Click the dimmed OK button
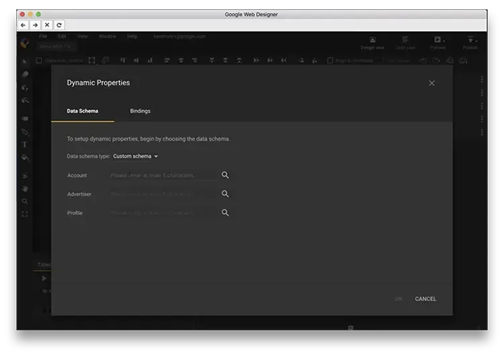Screen dimensions: 504x354 point(399,299)
